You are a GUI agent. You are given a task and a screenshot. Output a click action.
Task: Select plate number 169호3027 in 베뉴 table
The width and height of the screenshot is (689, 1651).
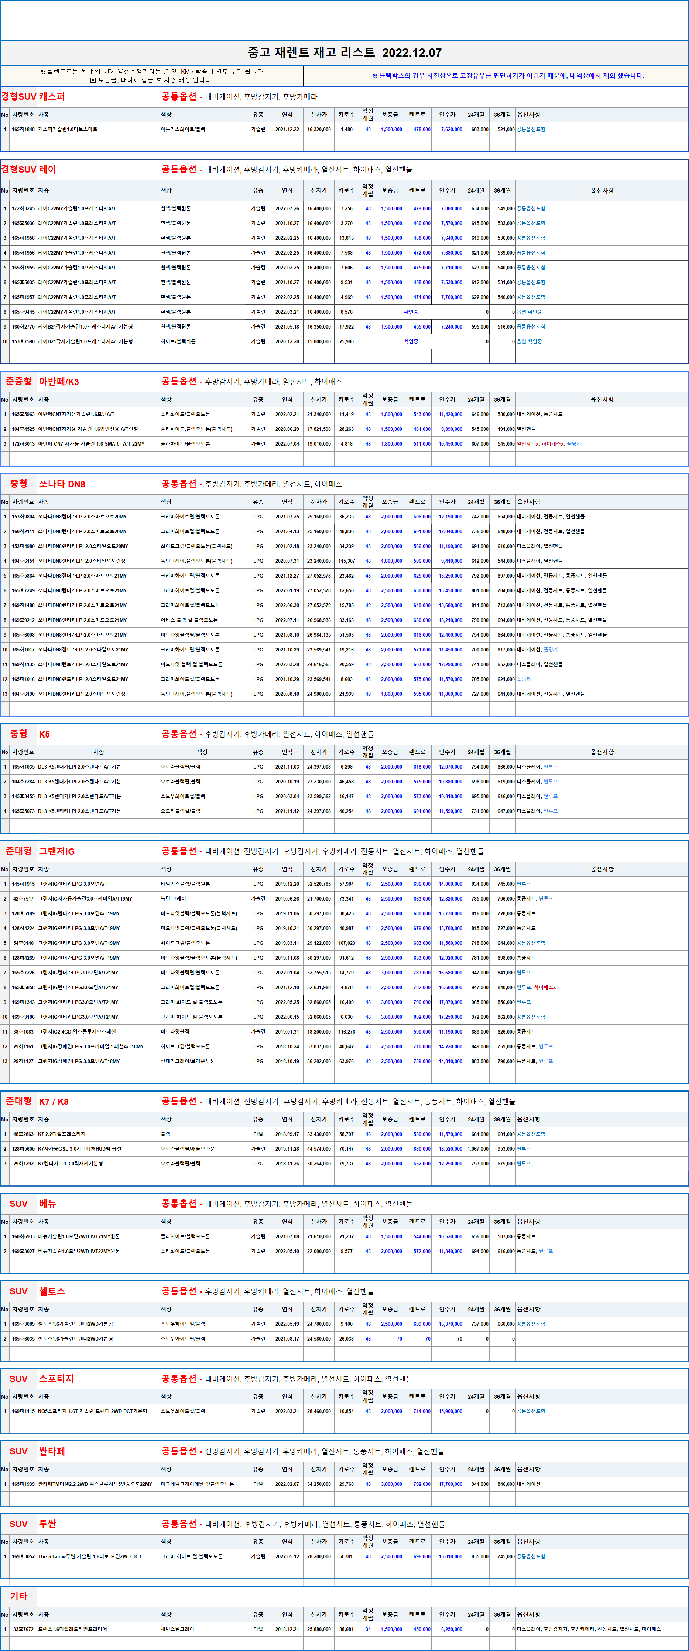(23, 1252)
